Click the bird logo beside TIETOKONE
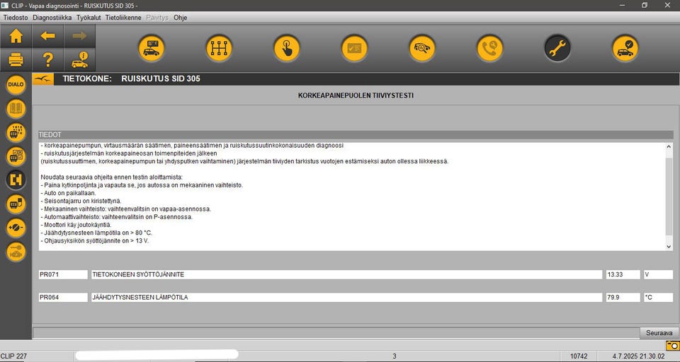The height and width of the screenshot is (362, 680). point(43,78)
